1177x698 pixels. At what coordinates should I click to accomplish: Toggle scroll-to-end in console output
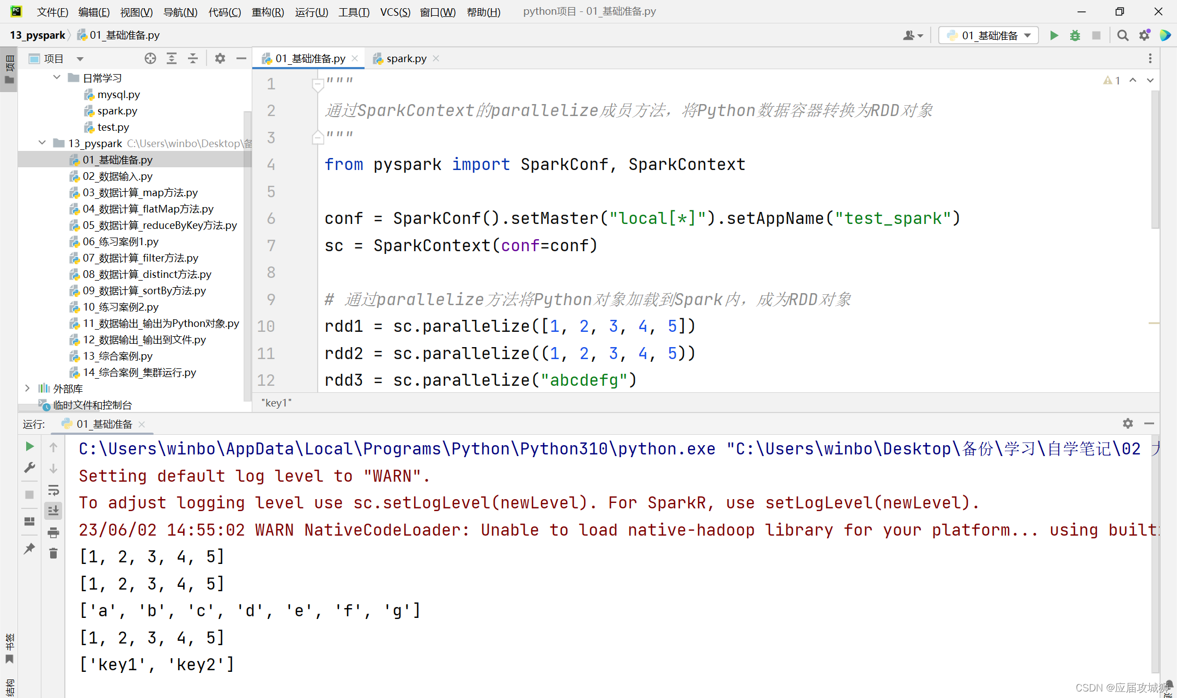(53, 511)
